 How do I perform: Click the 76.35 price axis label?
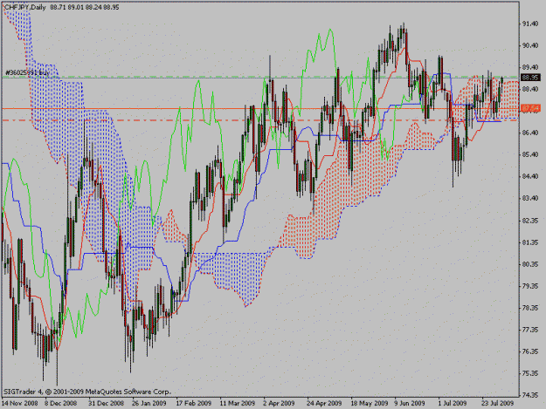530,351
